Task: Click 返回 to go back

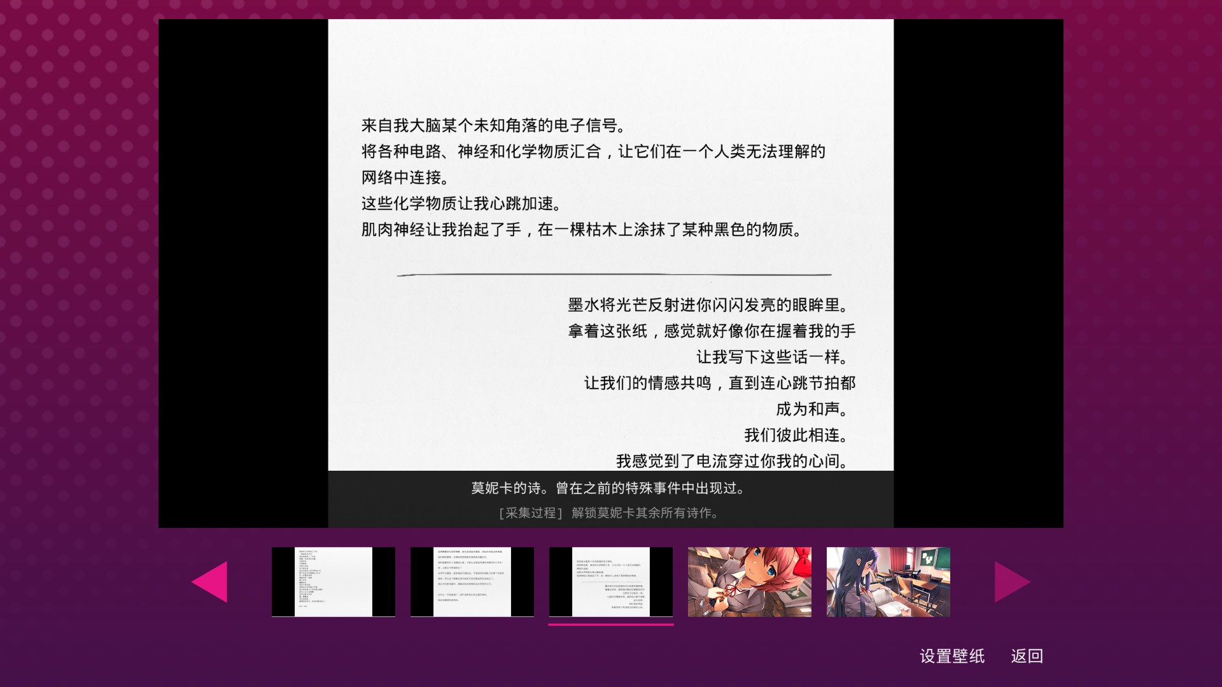Action: [1027, 656]
